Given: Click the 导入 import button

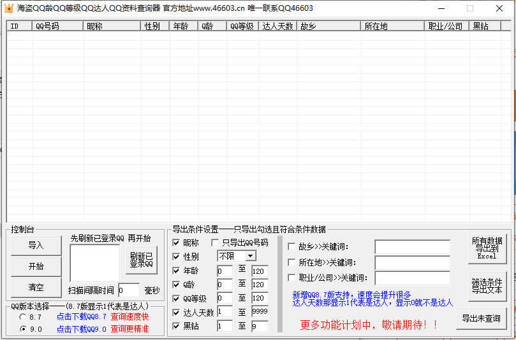Looking at the screenshot, I should [36, 245].
